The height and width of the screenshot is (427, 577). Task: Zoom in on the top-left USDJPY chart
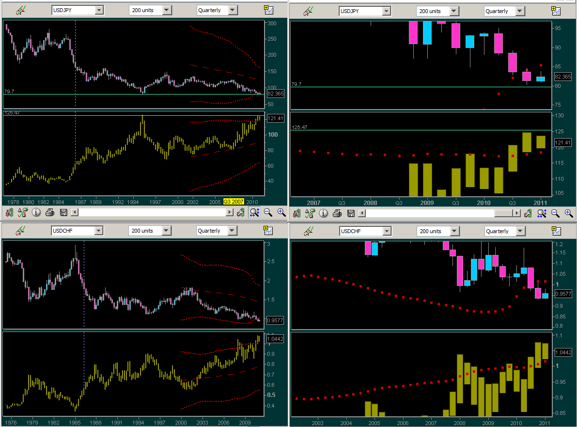click(x=281, y=212)
